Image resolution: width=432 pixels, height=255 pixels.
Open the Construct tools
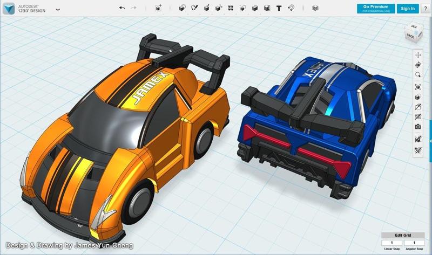click(206, 8)
